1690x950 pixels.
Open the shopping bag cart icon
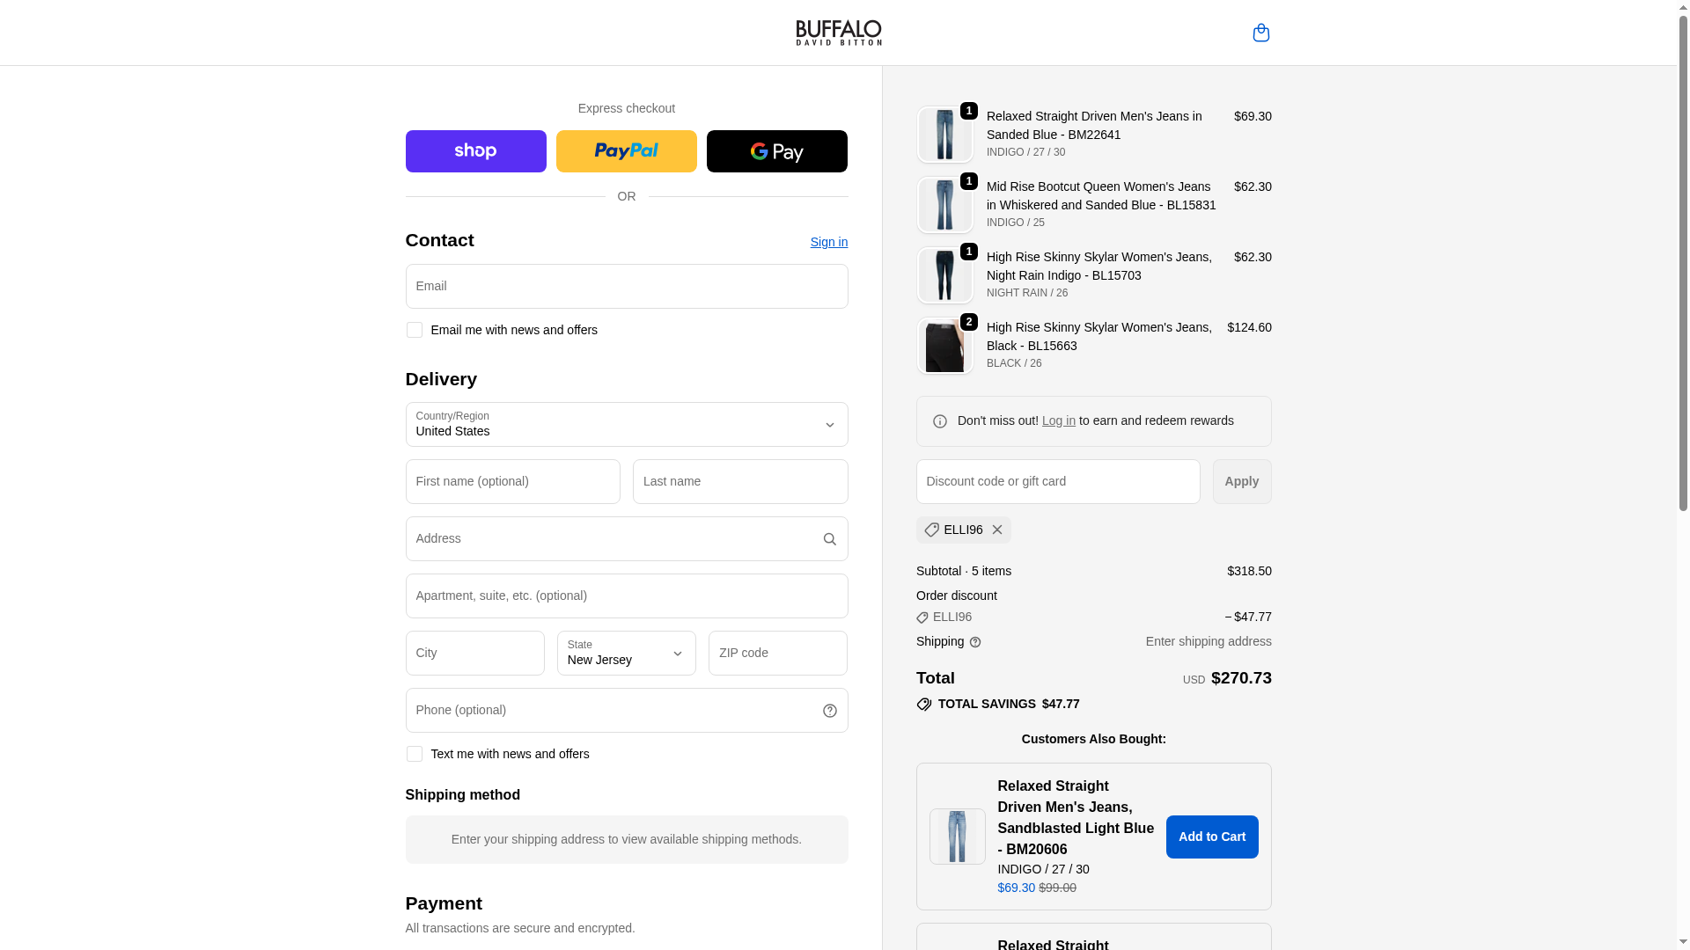(1260, 33)
